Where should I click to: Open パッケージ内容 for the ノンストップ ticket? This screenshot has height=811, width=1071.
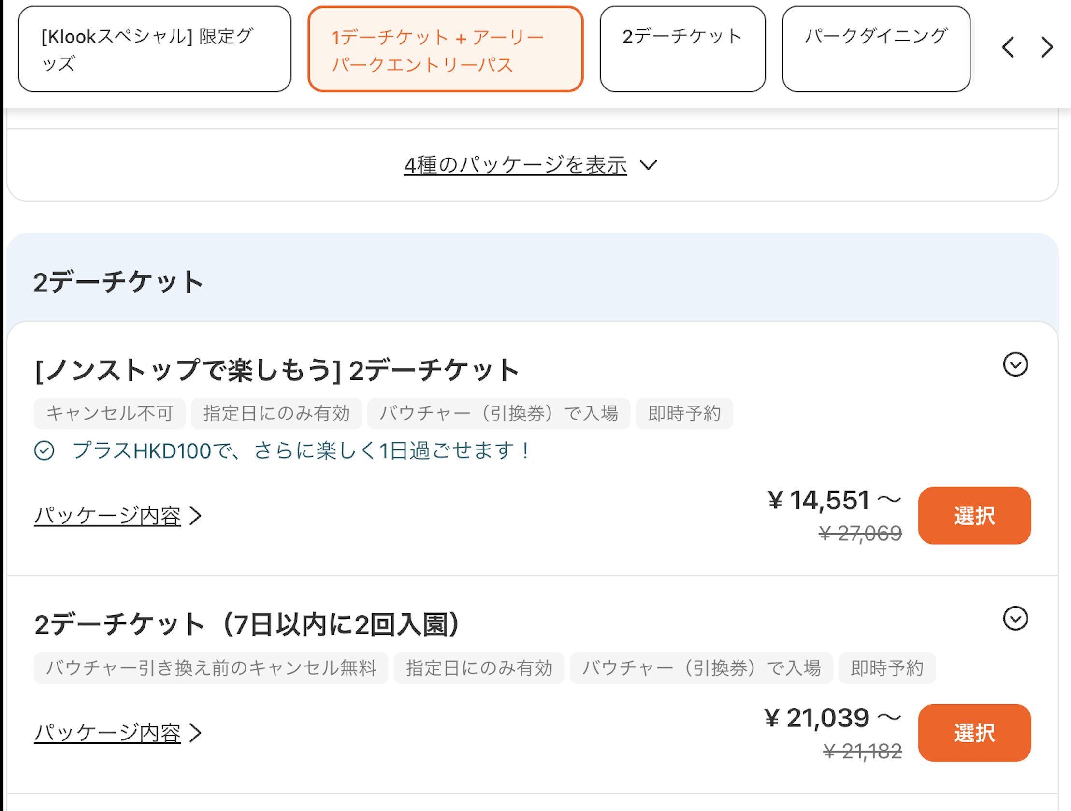click(107, 516)
